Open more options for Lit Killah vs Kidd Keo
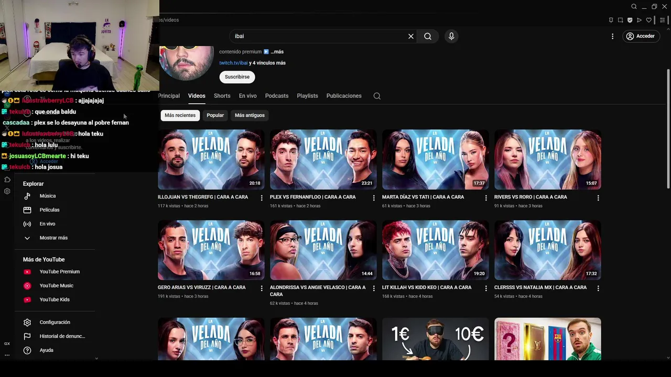The height and width of the screenshot is (377, 671). 486,289
